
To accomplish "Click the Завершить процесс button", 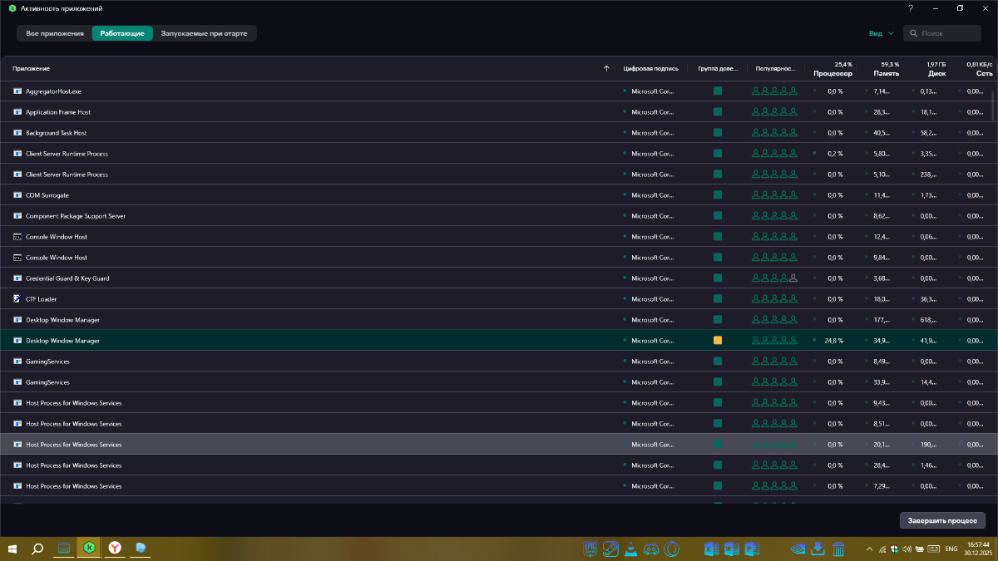I will pos(942,520).
